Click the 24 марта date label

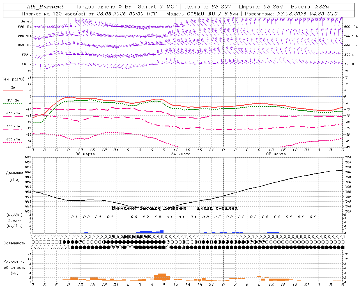coord(181,154)
